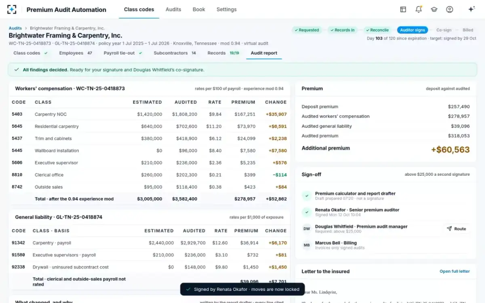Click the Auditor signs stage pill
This screenshot has height=303, width=485.
(412, 30)
